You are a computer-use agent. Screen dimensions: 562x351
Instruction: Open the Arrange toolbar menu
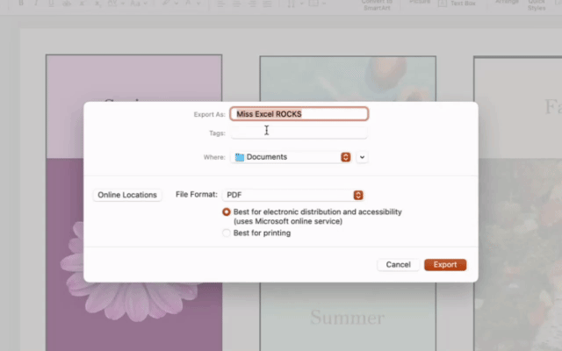point(507,2)
